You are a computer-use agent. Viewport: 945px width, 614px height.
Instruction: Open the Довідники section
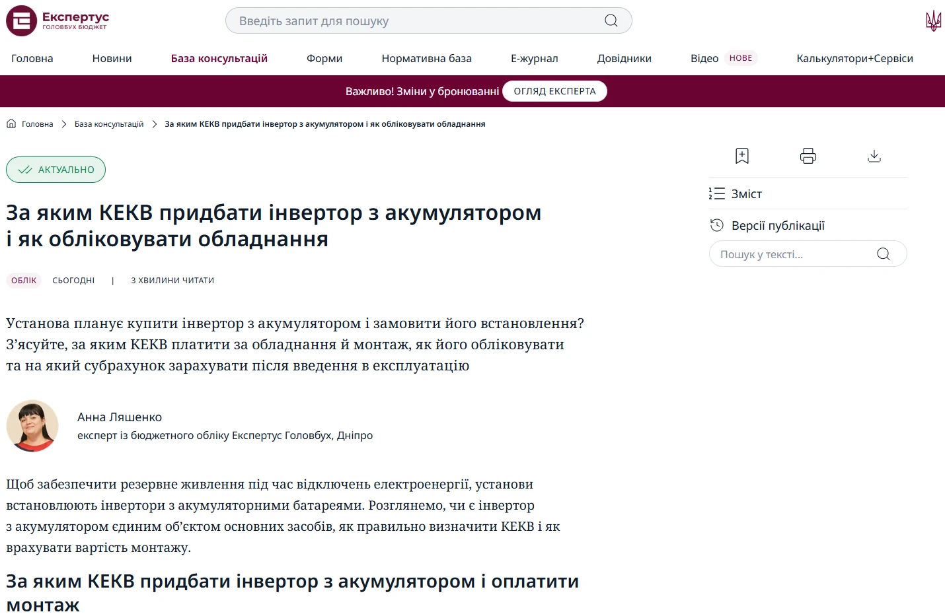point(624,58)
